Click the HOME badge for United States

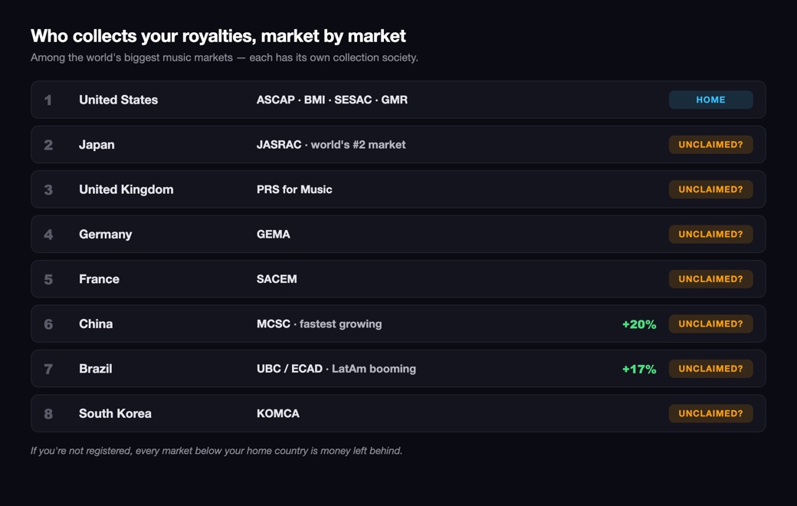[x=710, y=100]
